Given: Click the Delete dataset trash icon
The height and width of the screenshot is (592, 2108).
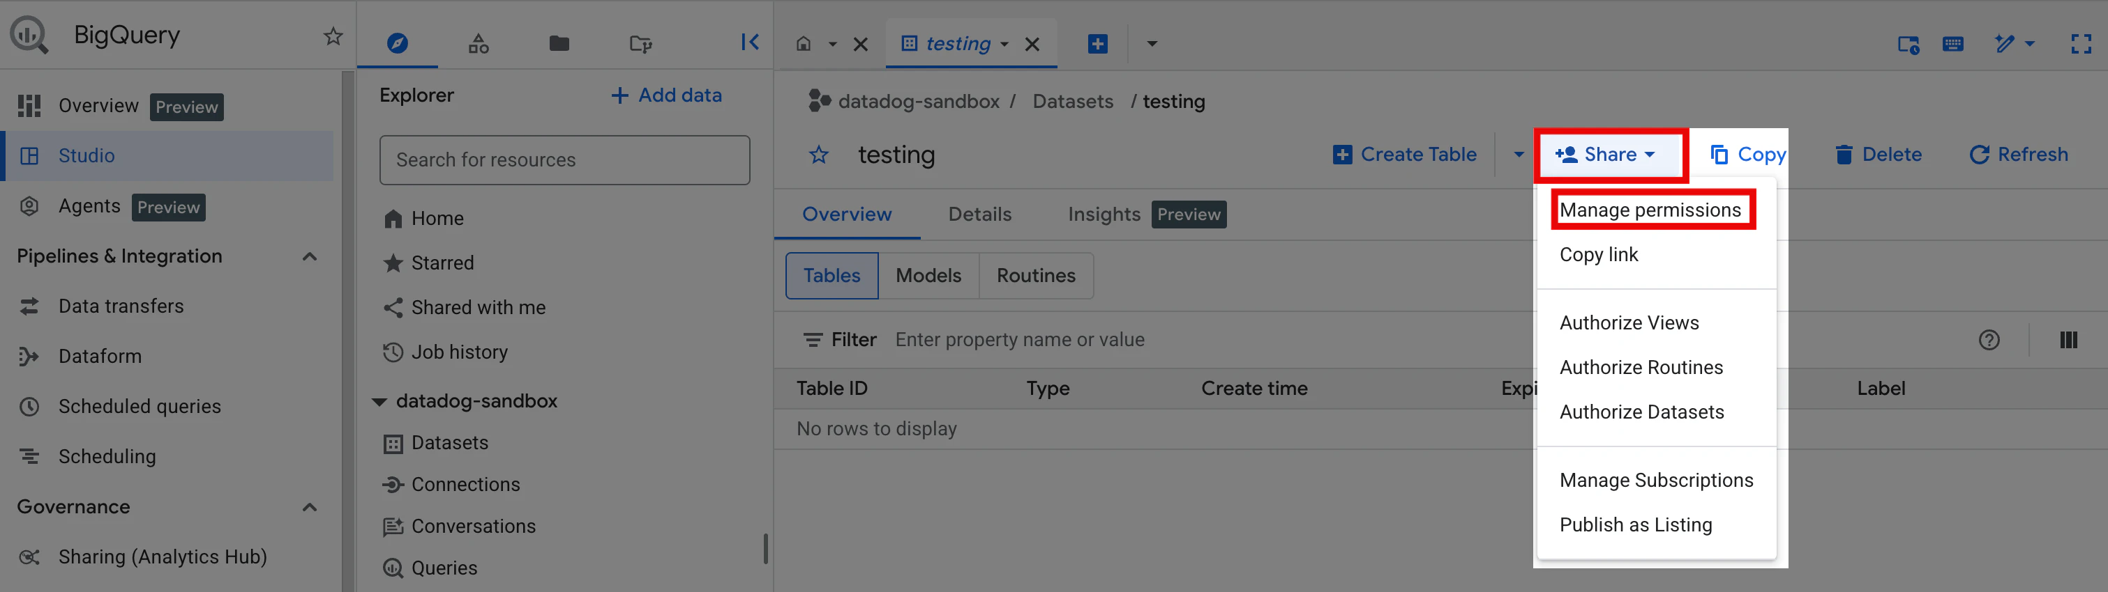Looking at the screenshot, I should click(1843, 155).
